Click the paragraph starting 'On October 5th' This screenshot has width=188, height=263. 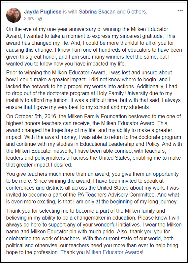(x=94, y=141)
